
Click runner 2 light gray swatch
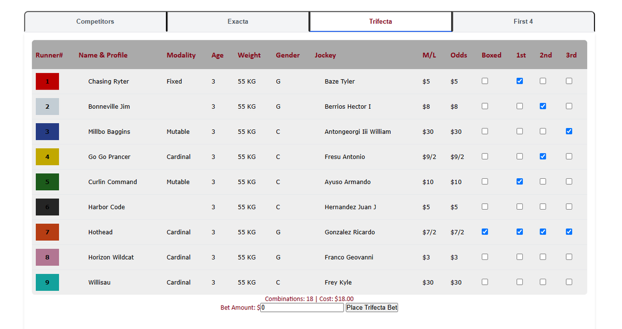coord(47,107)
